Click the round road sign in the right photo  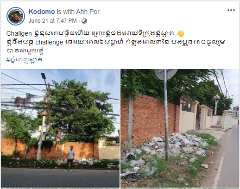point(166,75)
